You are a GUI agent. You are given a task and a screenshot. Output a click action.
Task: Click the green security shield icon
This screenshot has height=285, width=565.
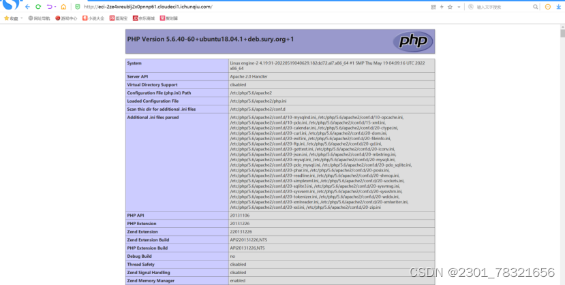(x=78, y=7)
